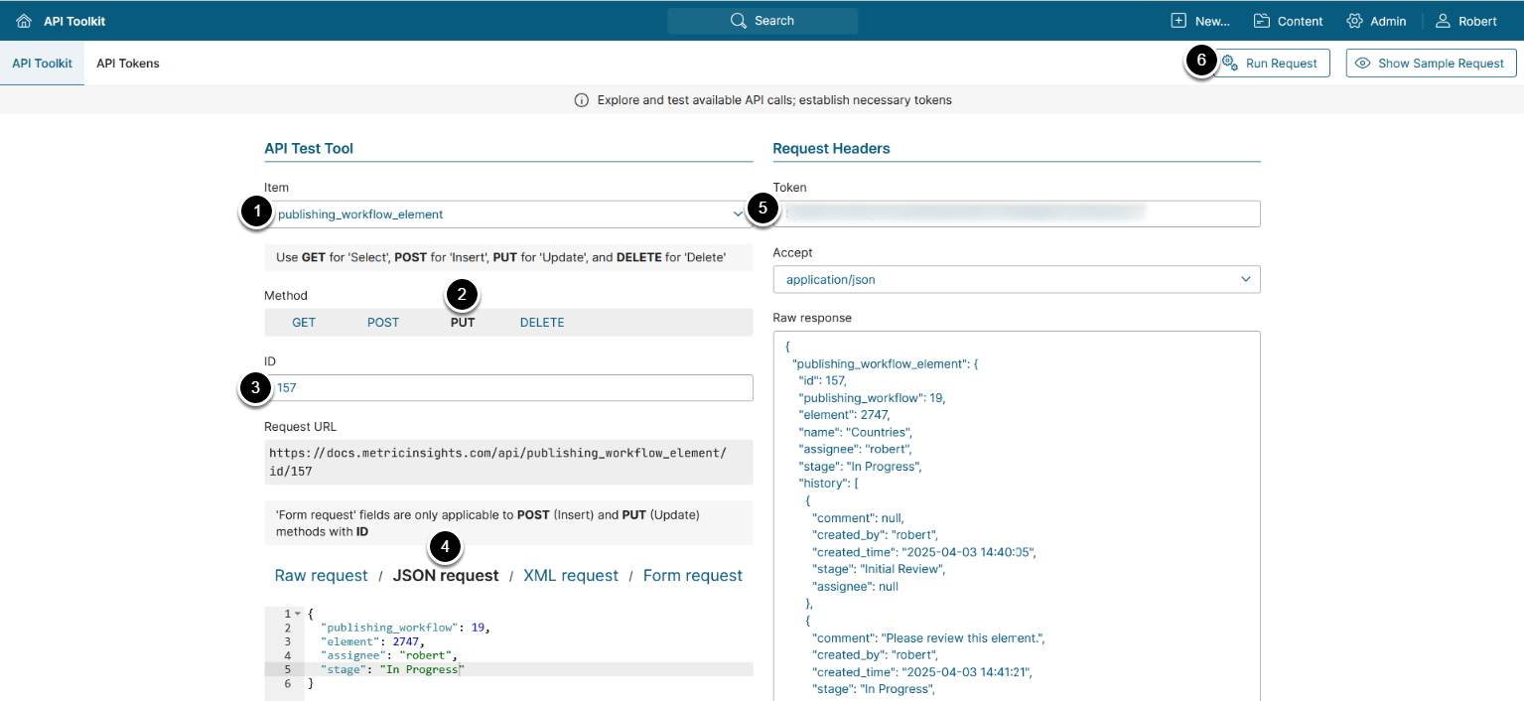This screenshot has height=701, width=1524.
Task: Click the home icon beside API Toolkit
Action: [x=24, y=21]
